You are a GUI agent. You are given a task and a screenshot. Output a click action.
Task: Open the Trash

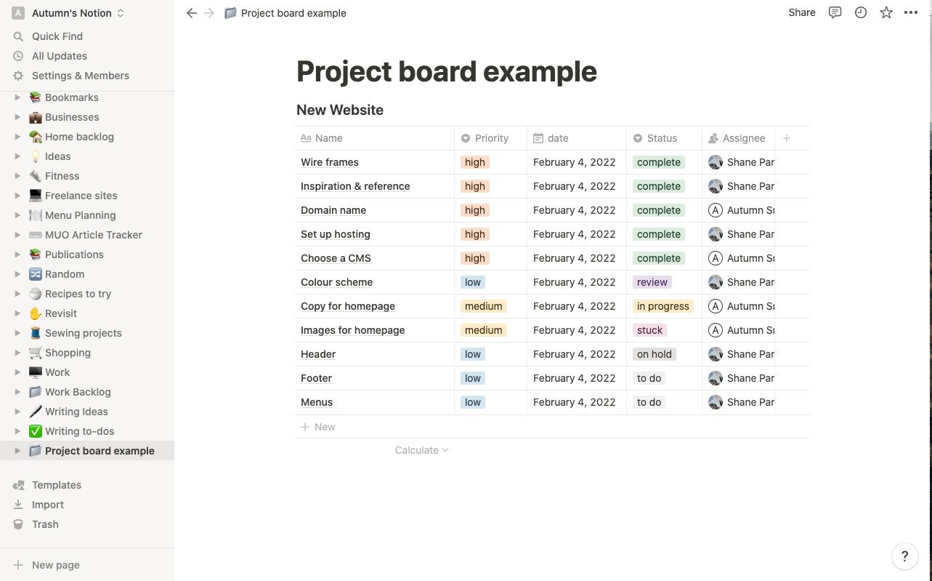[x=45, y=524]
